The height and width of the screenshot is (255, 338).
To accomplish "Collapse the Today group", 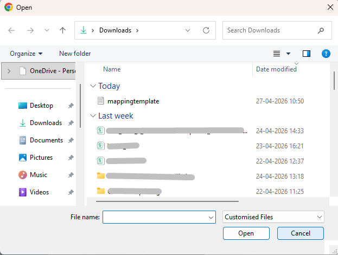I will click(93, 86).
